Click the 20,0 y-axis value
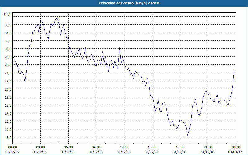248x155 pixels. (x=8, y=89)
